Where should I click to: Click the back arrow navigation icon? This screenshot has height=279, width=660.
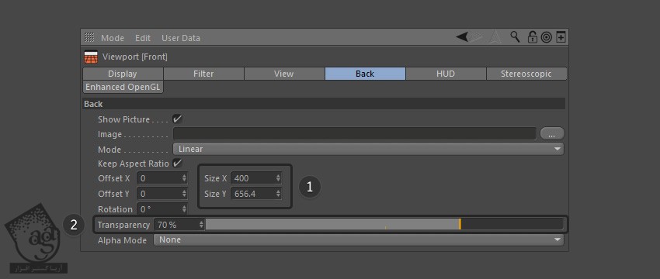point(462,37)
